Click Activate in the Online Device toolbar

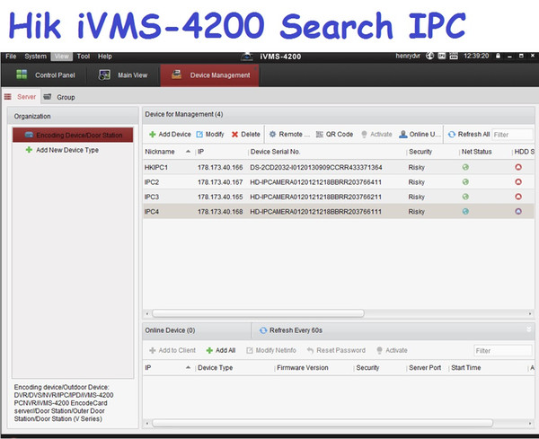click(x=392, y=350)
